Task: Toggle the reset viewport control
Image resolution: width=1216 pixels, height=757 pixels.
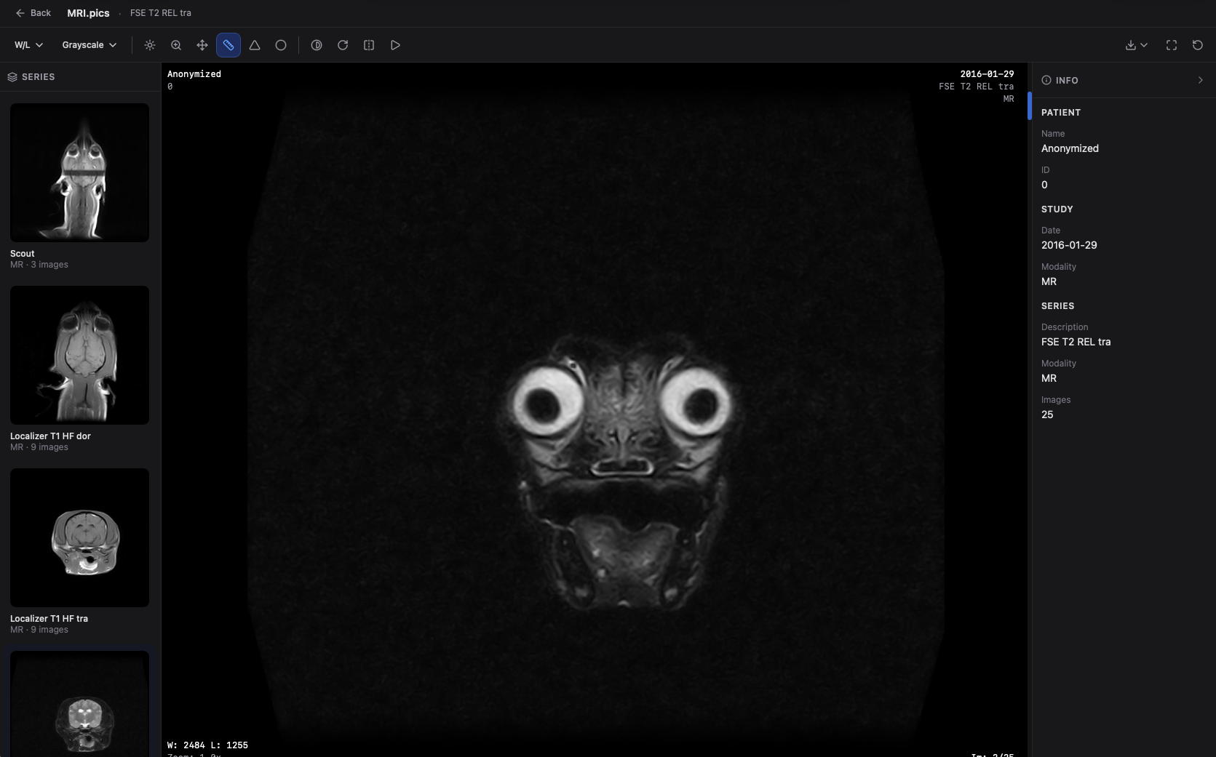Action: click(1196, 45)
